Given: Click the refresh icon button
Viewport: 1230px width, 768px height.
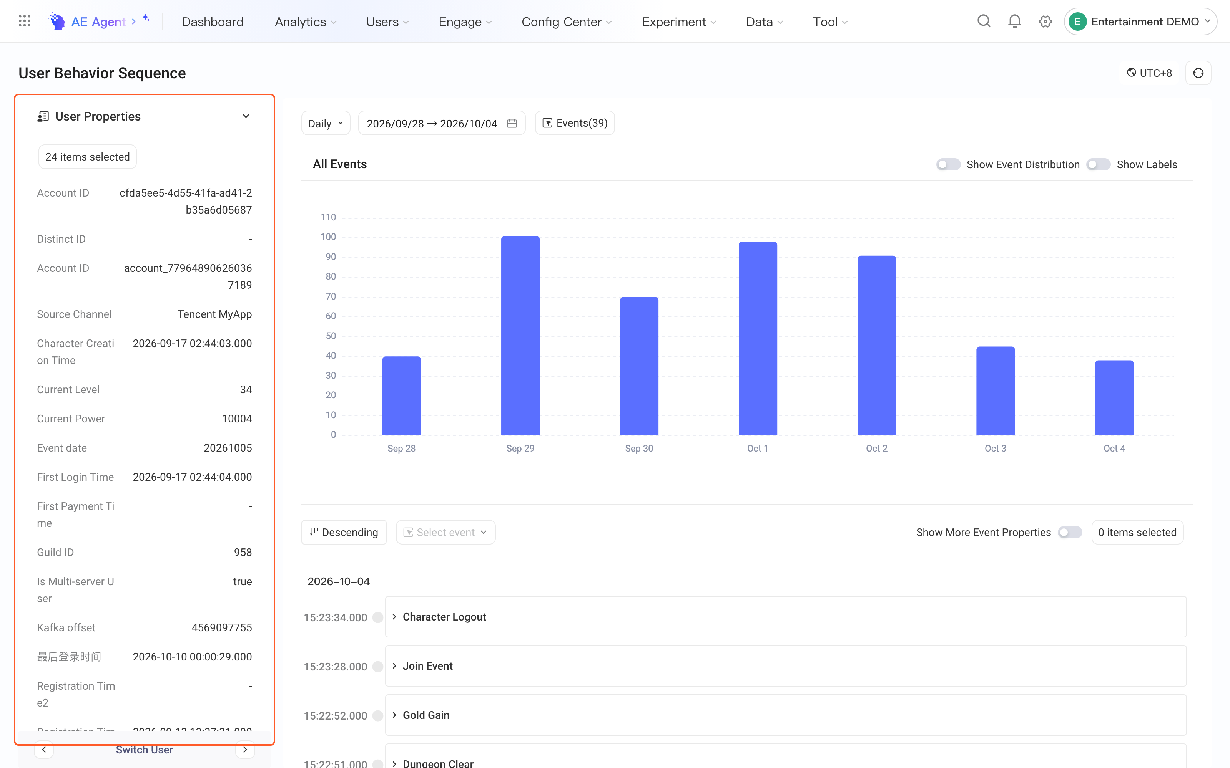Looking at the screenshot, I should tap(1198, 73).
